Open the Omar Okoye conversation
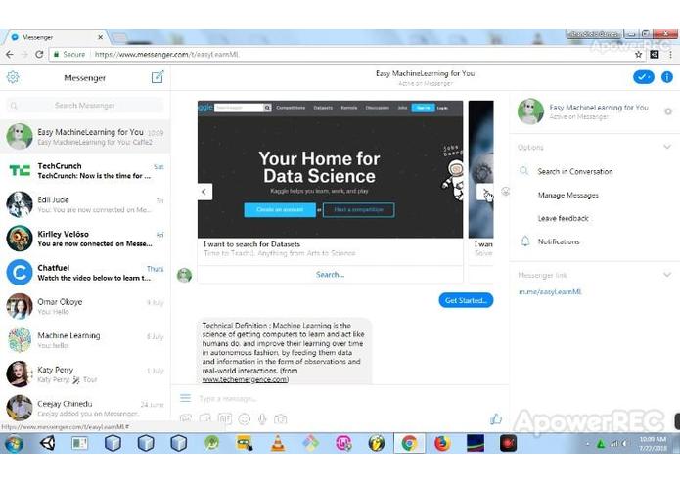 (x=85, y=306)
